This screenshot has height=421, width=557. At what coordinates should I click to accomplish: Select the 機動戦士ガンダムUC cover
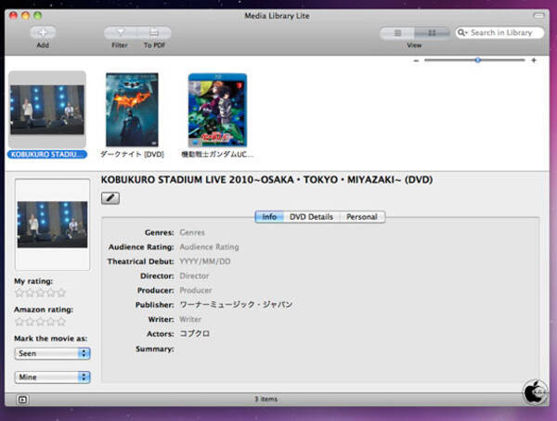(x=217, y=109)
